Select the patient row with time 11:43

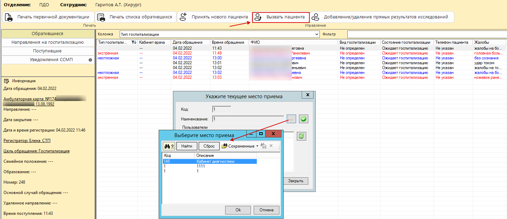[x=301, y=48]
